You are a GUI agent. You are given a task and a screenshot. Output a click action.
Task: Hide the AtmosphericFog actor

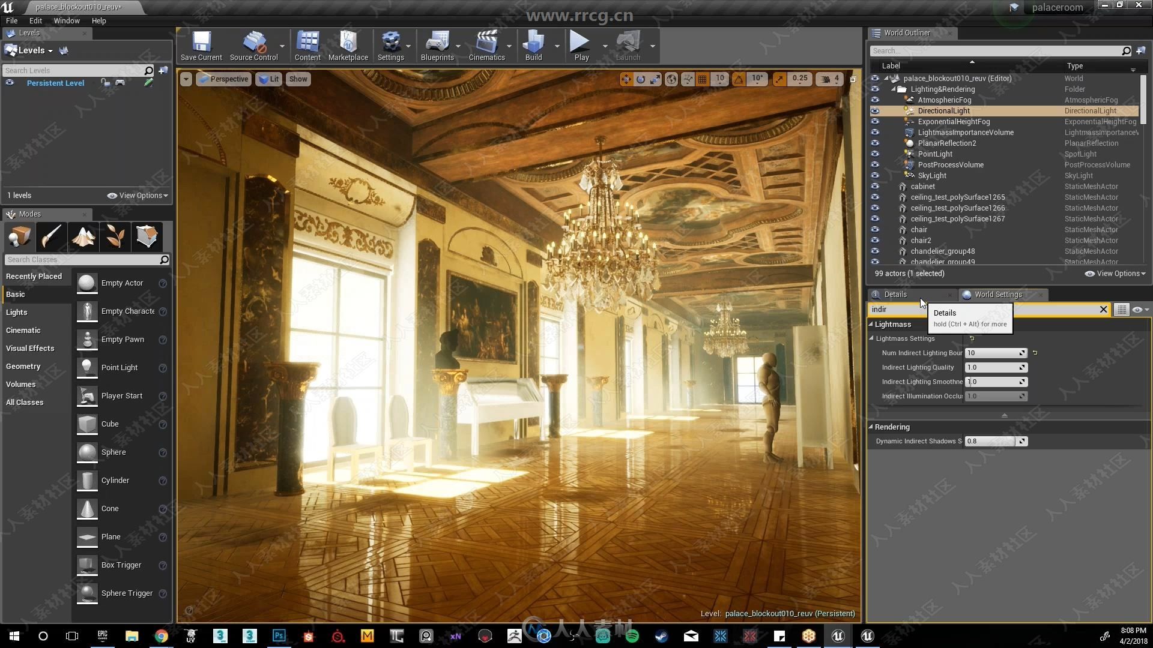pyautogui.click(x=875, y=100)
